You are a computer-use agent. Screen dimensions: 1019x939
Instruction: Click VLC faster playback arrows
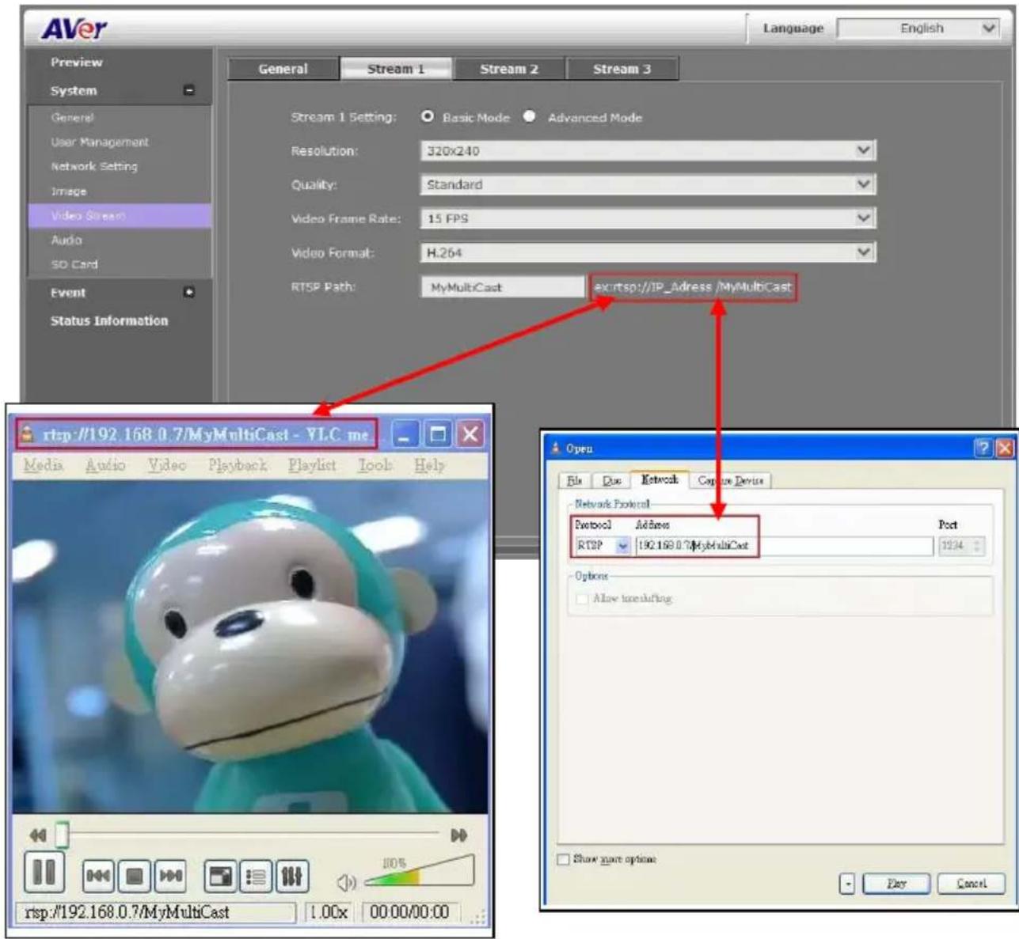click(458, 835)
